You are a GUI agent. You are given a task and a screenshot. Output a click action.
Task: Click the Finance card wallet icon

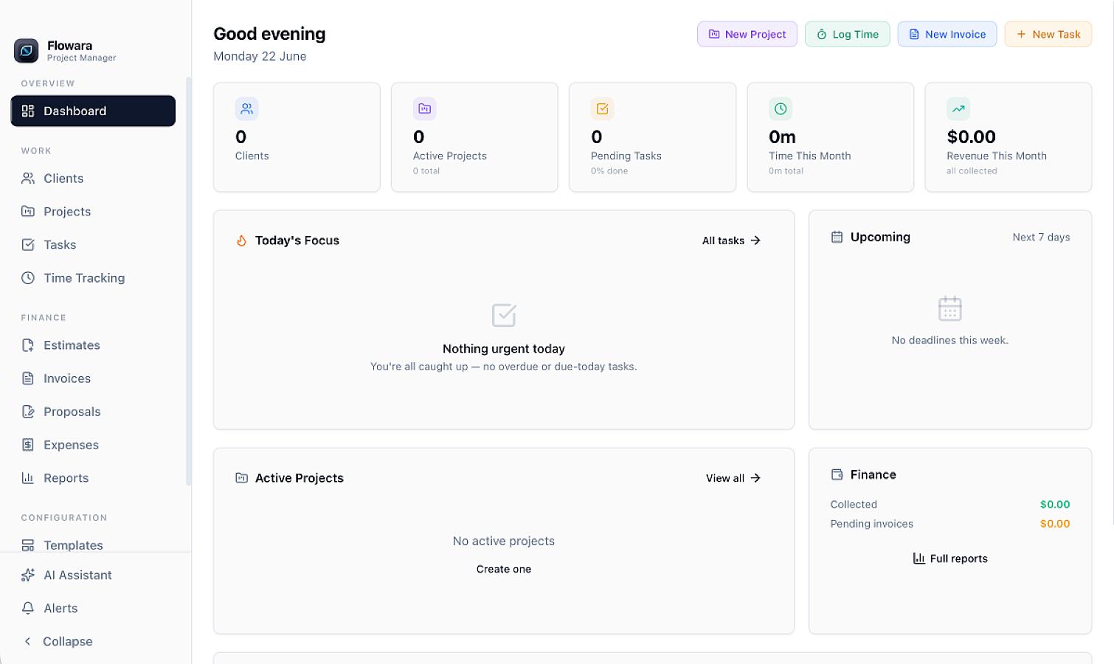tap(837, 474)
